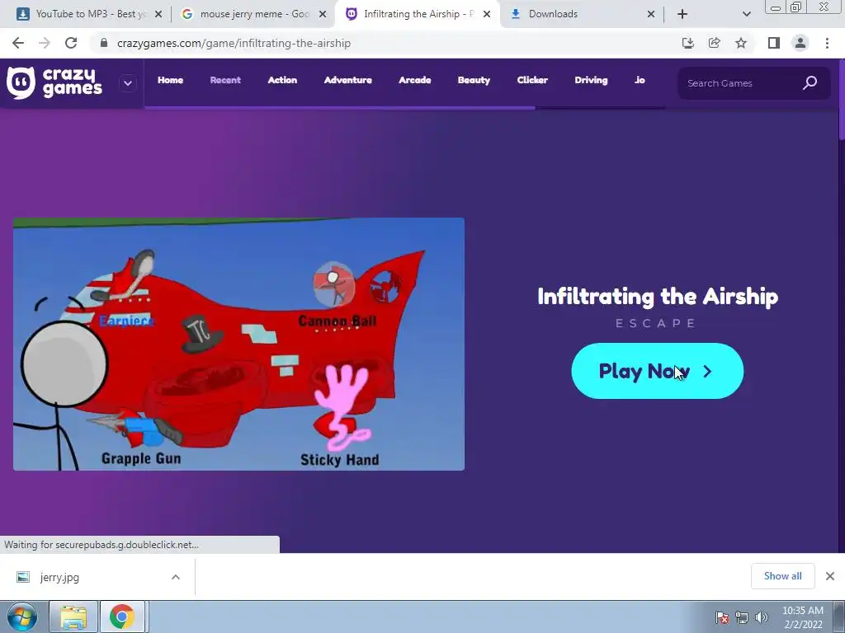The image size is (845, 633).
Task: Open the Driving games category
Action: [x=591, y=80]
